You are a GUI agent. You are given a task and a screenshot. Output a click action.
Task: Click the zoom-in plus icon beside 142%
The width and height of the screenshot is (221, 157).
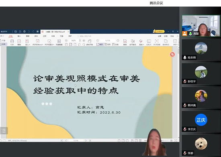click(84, 41)
